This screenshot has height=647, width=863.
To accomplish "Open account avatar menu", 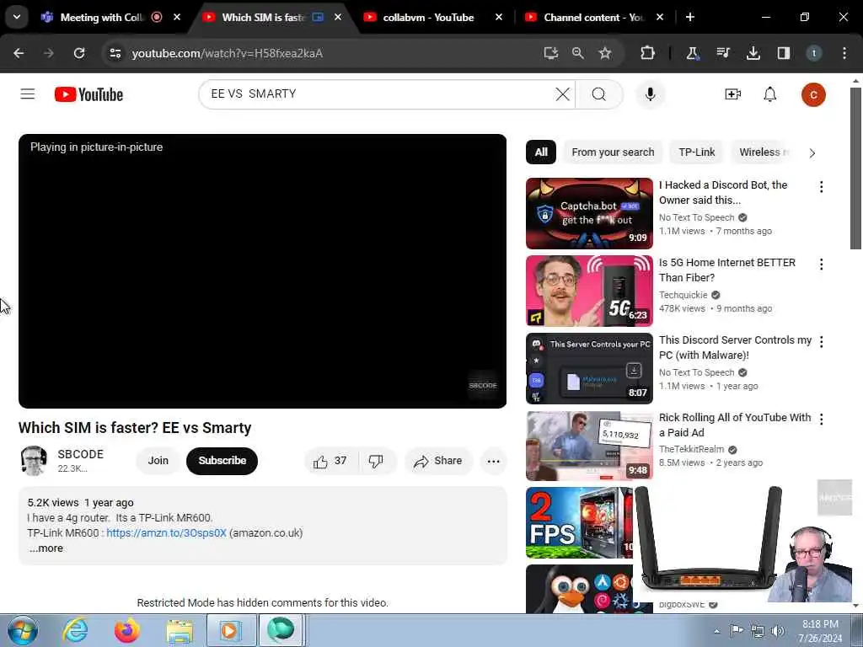I will (x=813, y=94).
